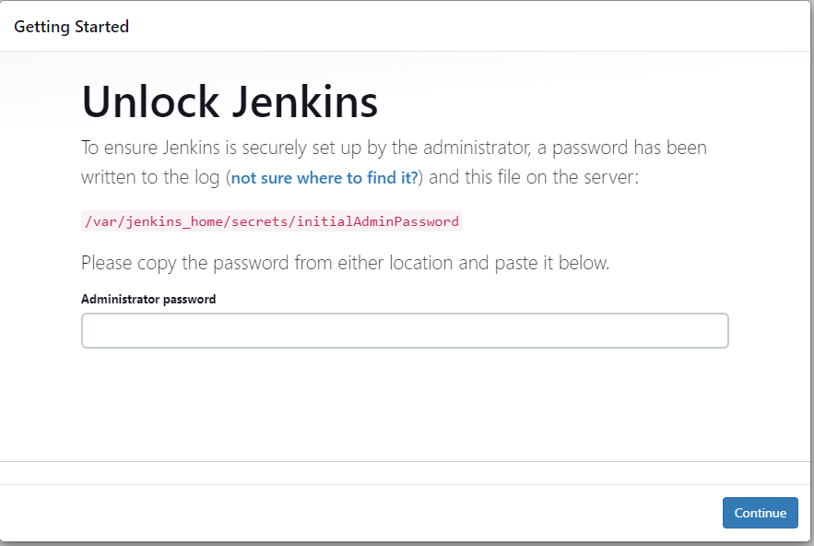The width and height of the screenshot is (814, 546).
Task: Click the Continue button
Action: click(760, 513)
